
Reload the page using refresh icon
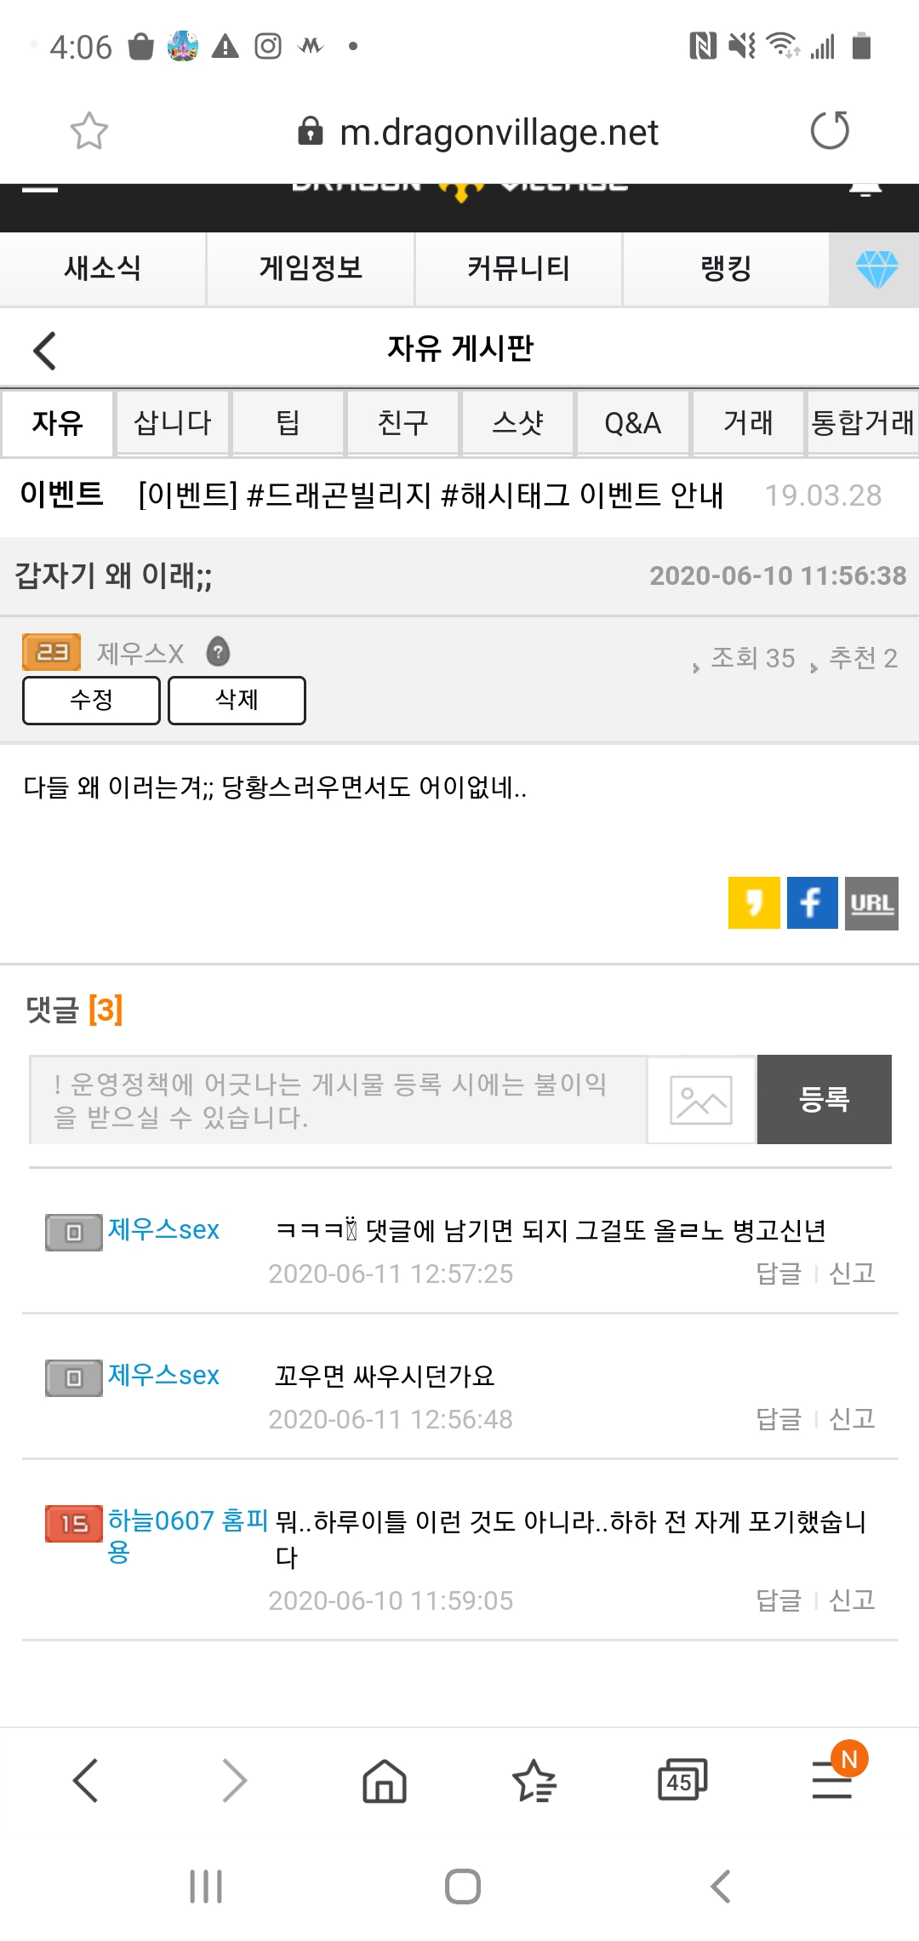[x=830, y=131]
